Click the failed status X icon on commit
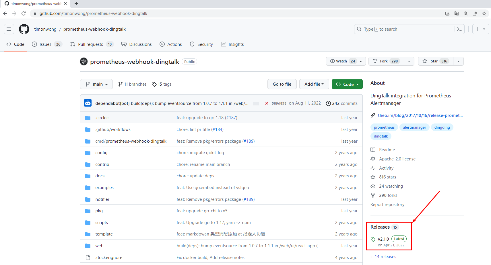The width and height of the screenshot is (491, 265). click(267, 103)
